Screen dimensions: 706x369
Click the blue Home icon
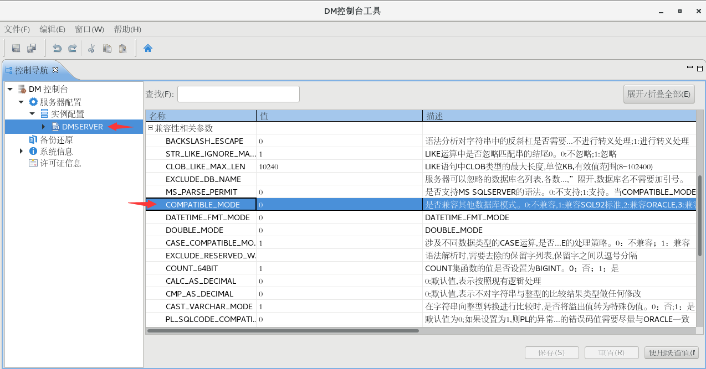[148, 48]
